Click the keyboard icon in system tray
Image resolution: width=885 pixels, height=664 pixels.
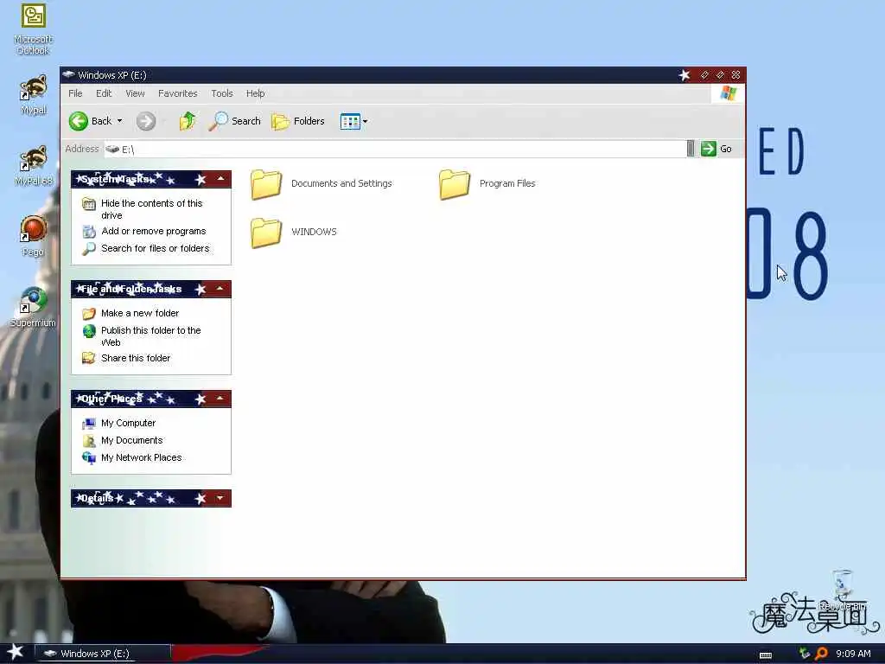(x=766, y=654)
